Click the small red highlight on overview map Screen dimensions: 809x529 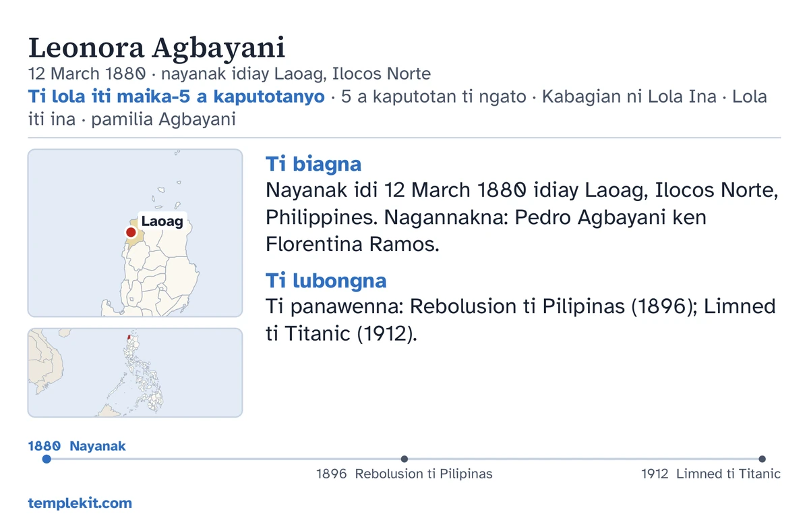point(128,337)
